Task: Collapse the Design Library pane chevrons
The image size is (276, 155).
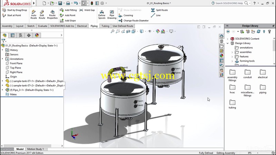Action: point(227,25)
